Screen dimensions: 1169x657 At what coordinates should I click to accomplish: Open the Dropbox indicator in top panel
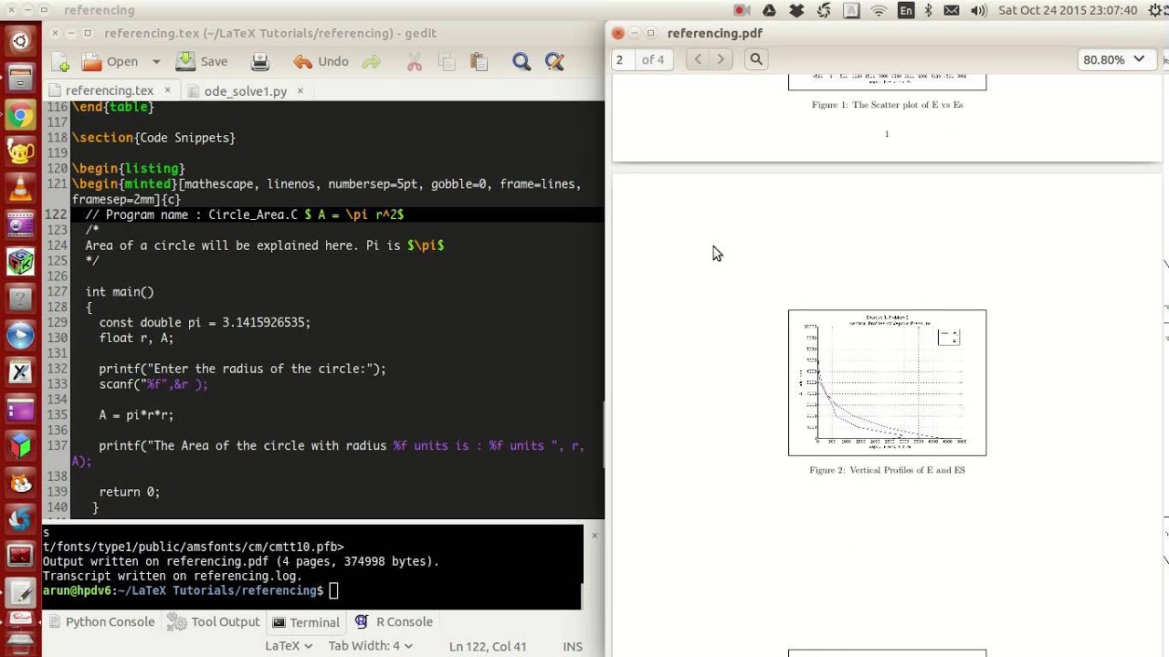796,10
